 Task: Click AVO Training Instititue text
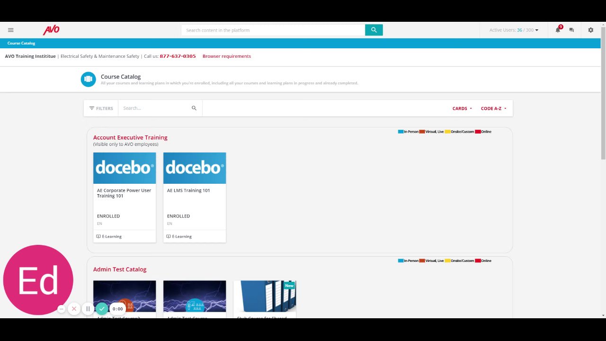pyautogui.click(x=30, y=56)
